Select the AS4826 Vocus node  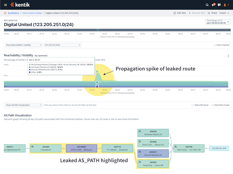[x=153, y=143]
